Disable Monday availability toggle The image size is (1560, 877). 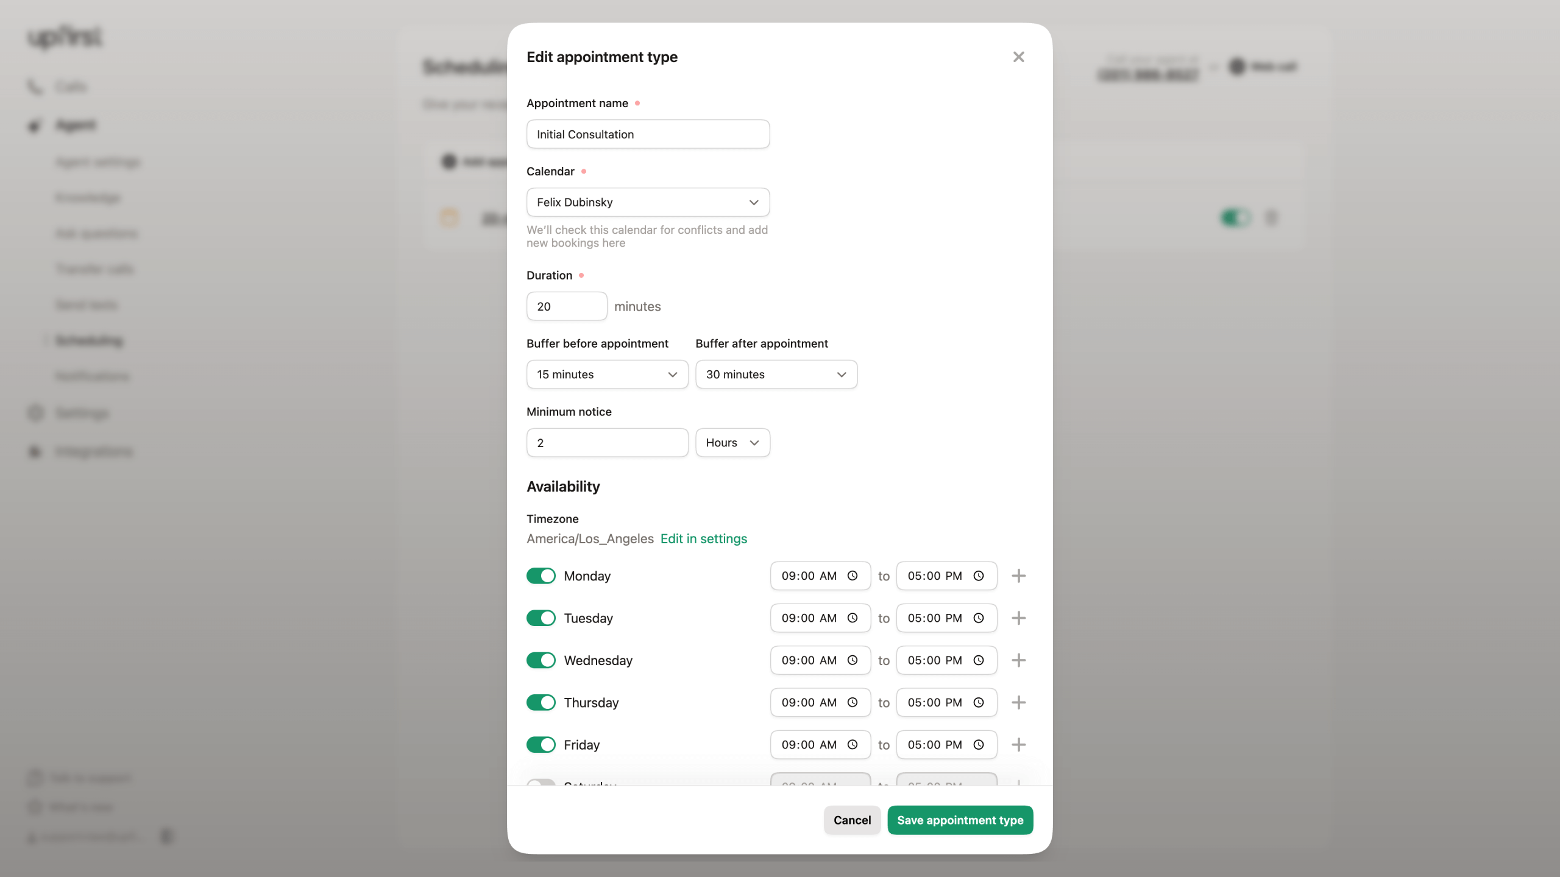click(541, 576)
